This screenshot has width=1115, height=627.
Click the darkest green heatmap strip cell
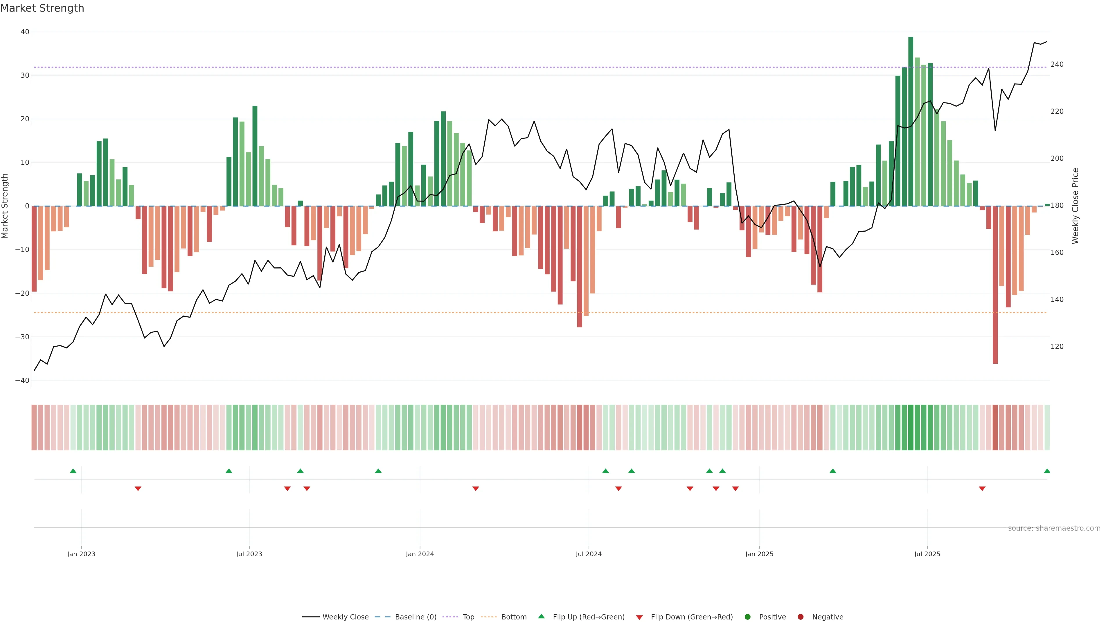point(911,428)
